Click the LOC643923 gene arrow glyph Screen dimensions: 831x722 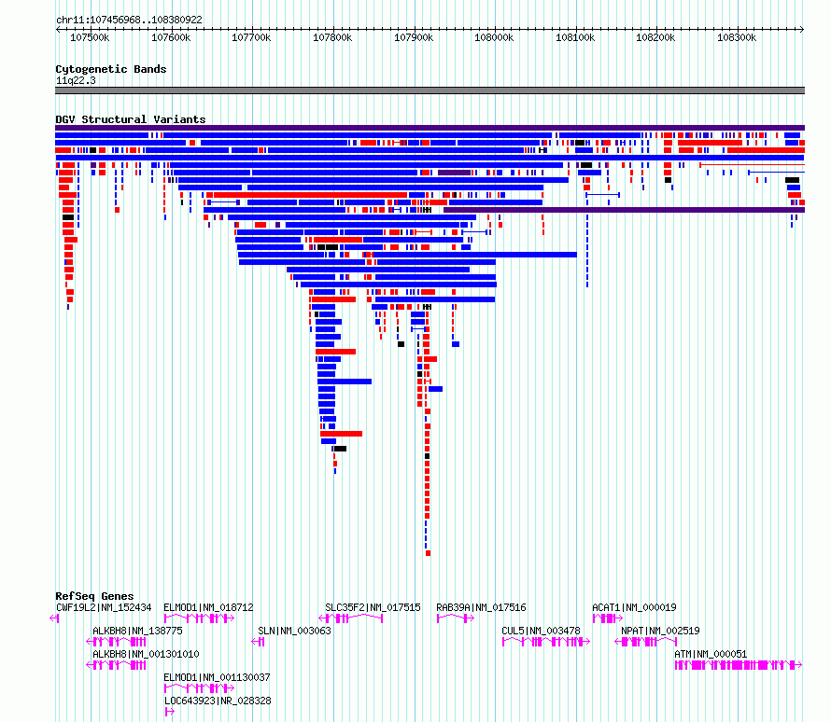[x=169, y=712]
